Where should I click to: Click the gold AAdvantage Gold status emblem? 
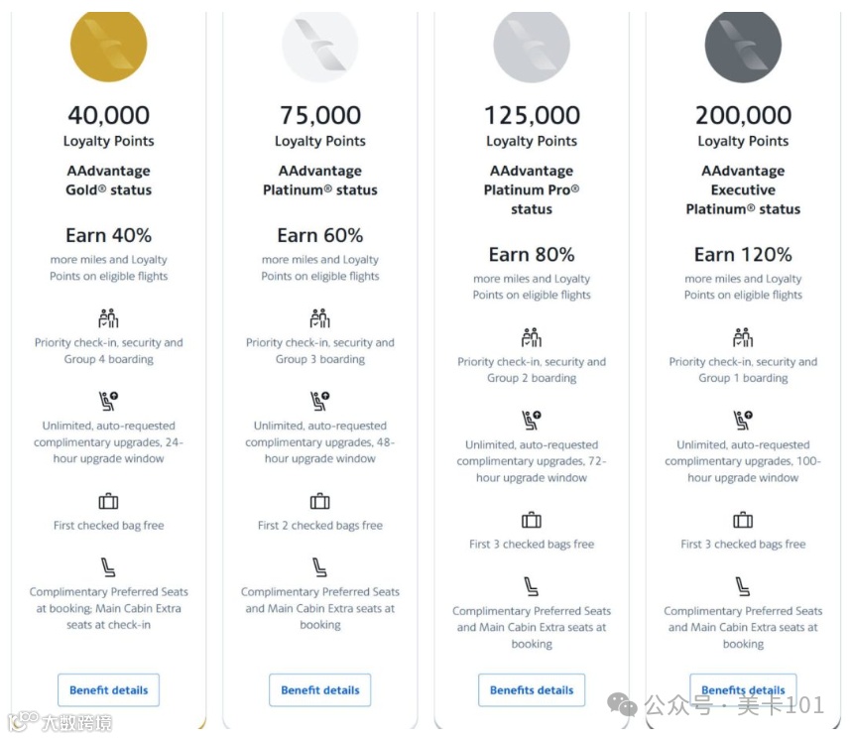[x=109, y=44]
